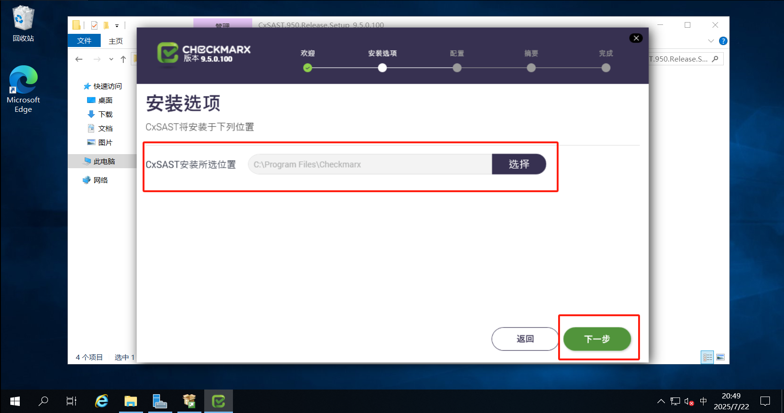Click the 配置 step marker
This screenshot has width=784, height=413.
click(457, 68)
